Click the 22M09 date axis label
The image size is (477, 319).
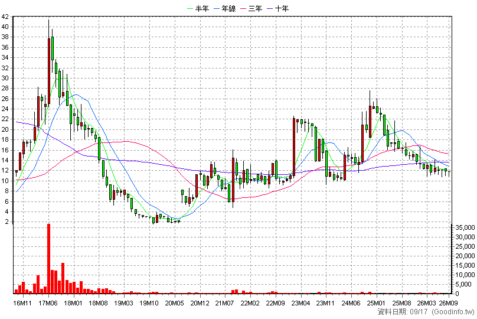[275, 303]
